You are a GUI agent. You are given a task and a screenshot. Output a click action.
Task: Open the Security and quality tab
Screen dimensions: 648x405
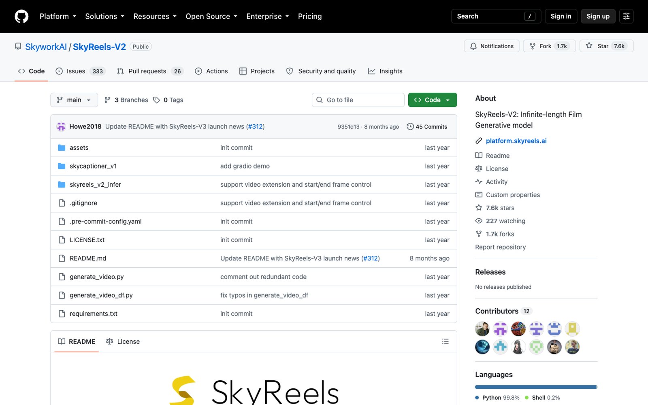(x=321, y=71)
